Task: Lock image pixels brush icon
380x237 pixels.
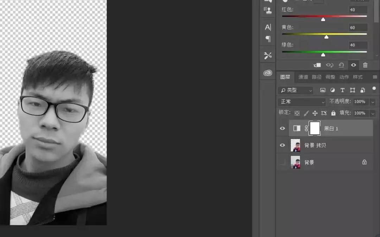Action: tap(306, 113)
